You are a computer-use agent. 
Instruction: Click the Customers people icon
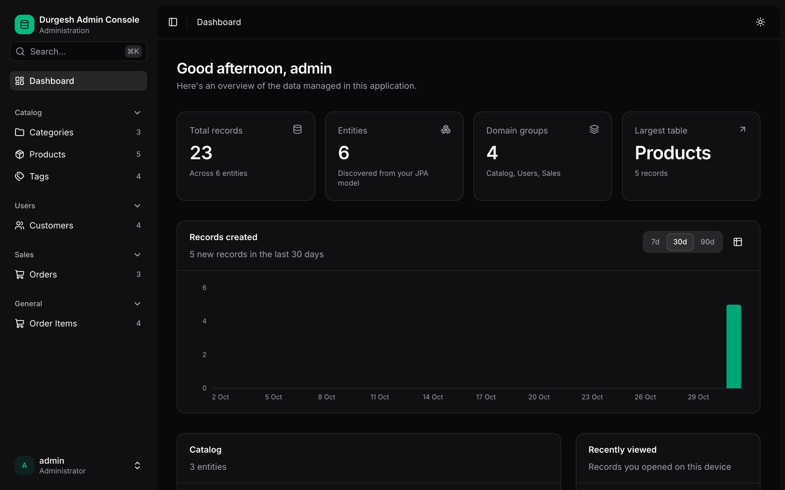pyautogui.click(x=20, y=225)
